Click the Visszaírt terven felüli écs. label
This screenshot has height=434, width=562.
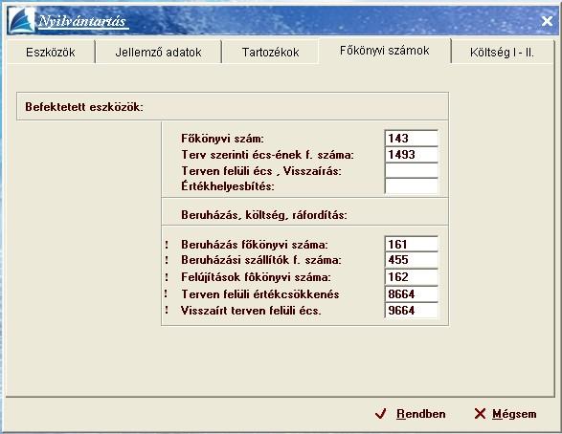pyautogui.click(x=251, y=311)
